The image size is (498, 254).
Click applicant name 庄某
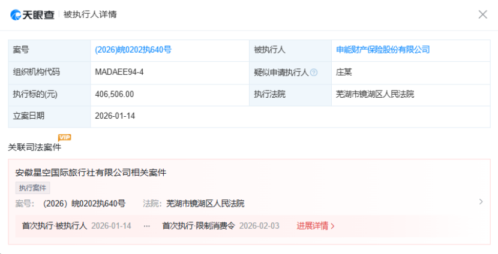(x=344, y=72)
